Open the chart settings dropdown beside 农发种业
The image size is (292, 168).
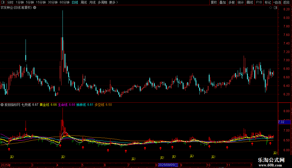35,8
